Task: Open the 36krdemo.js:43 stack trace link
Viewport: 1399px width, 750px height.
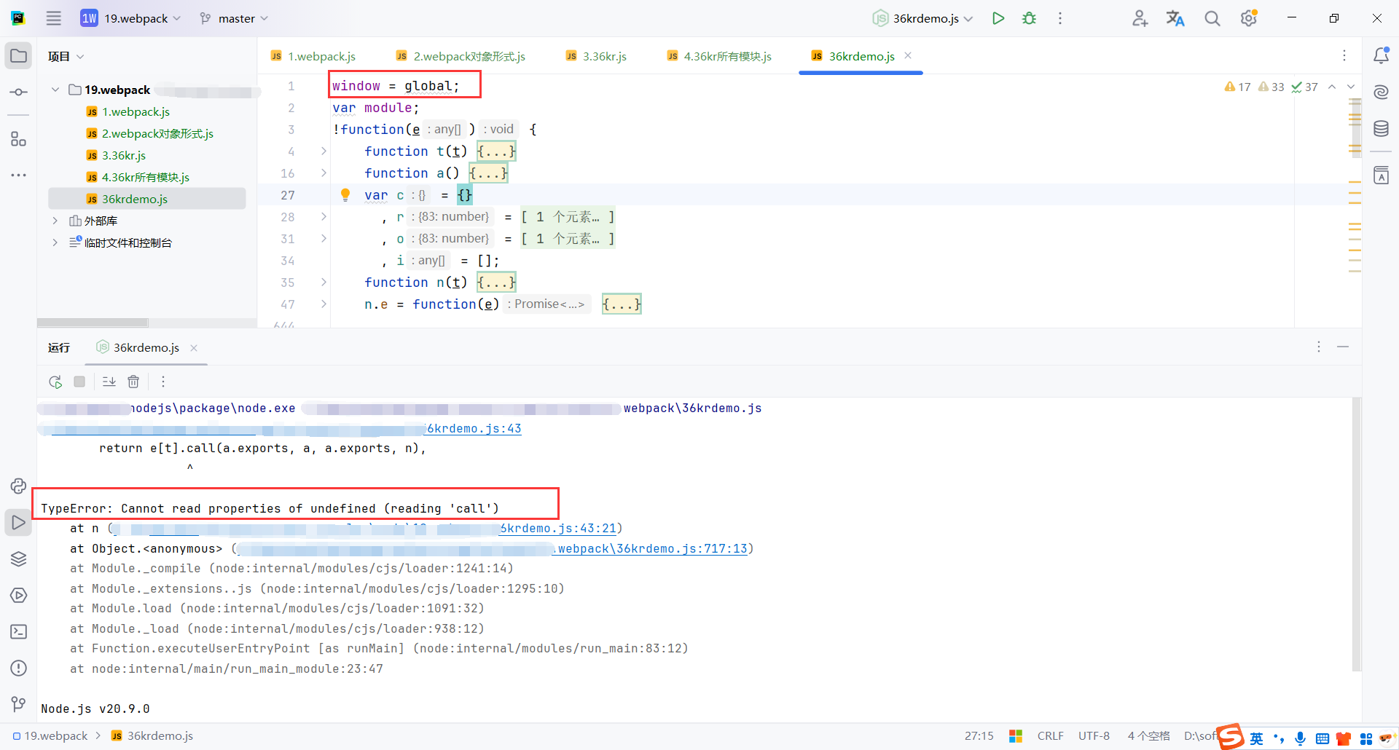Action: point(473,428)
